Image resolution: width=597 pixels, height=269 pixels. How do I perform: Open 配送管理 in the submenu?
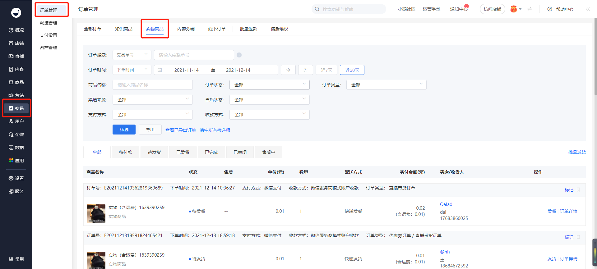coord(49,23)
